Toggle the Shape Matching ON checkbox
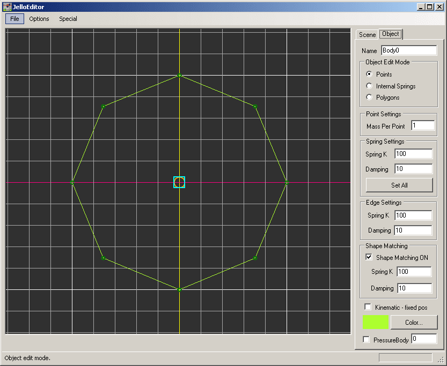Image resolution: width=447 pixels, height=366 pixels. pyautogui.click(x=369, y=257)
